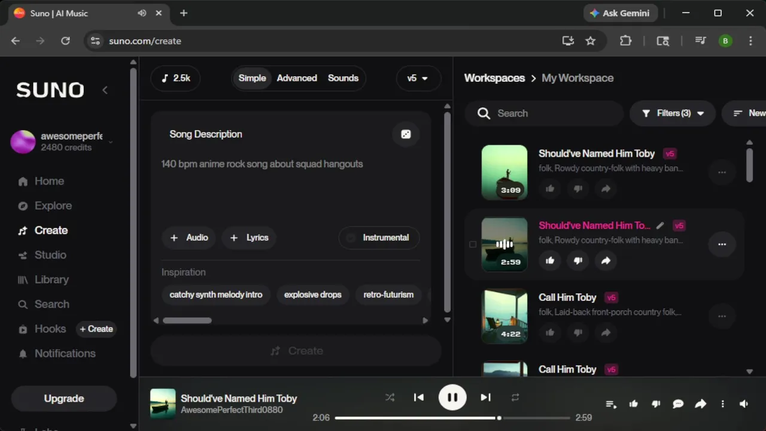
Task: Dislike the 4:22 Call Him Toby song
Action: (578, 332)
